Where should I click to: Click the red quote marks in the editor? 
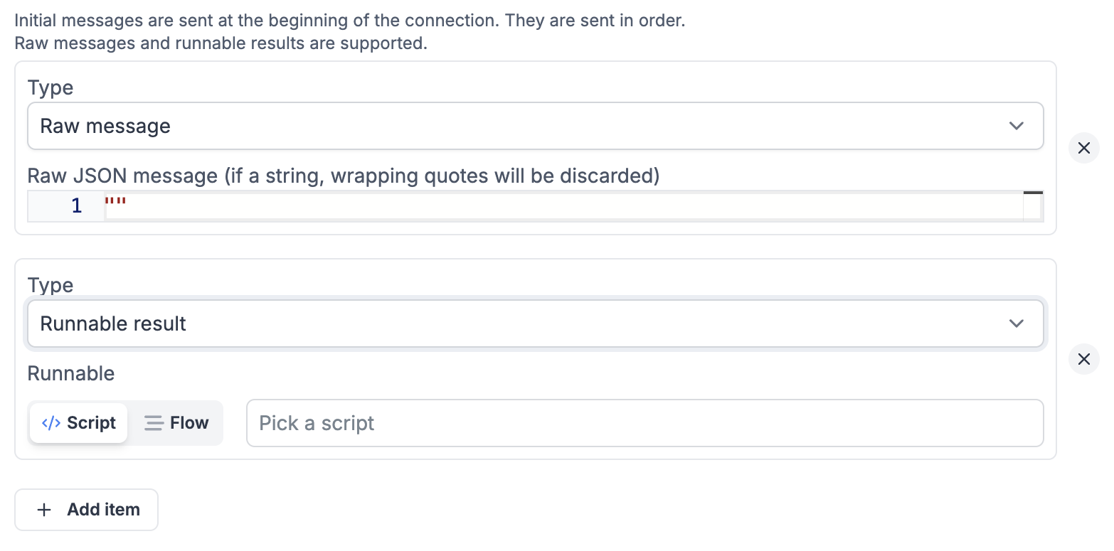(116, 202)
